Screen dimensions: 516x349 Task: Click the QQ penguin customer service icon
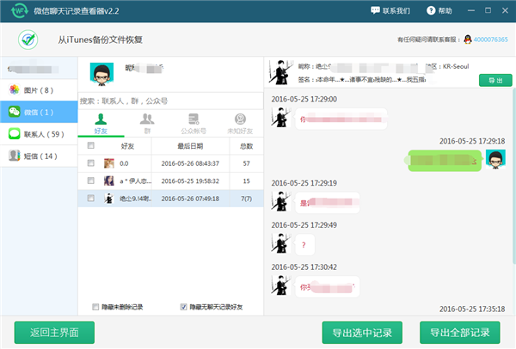pyautogui.click(x=467, y=40)
